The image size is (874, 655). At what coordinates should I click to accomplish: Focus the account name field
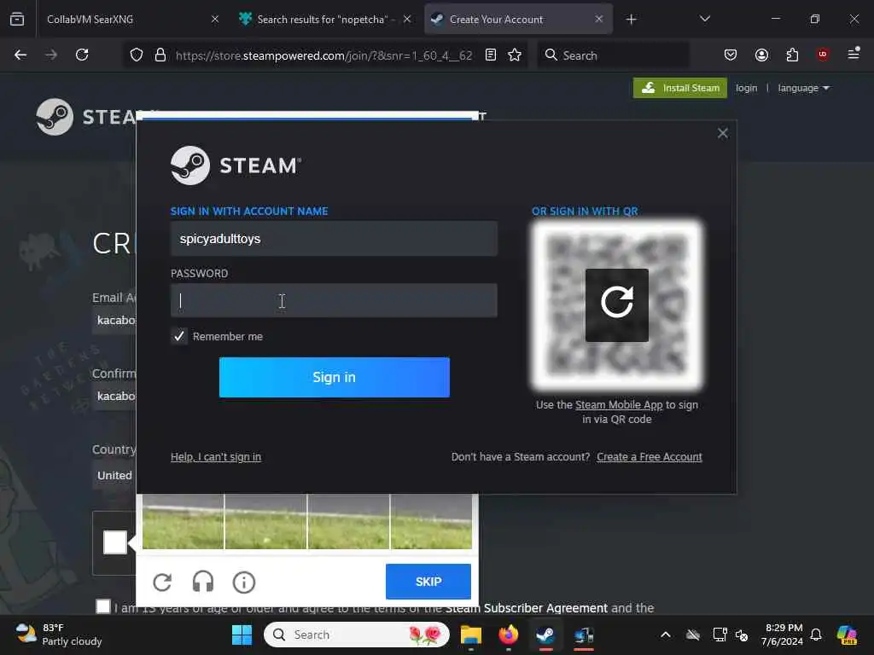click(334, 239)
